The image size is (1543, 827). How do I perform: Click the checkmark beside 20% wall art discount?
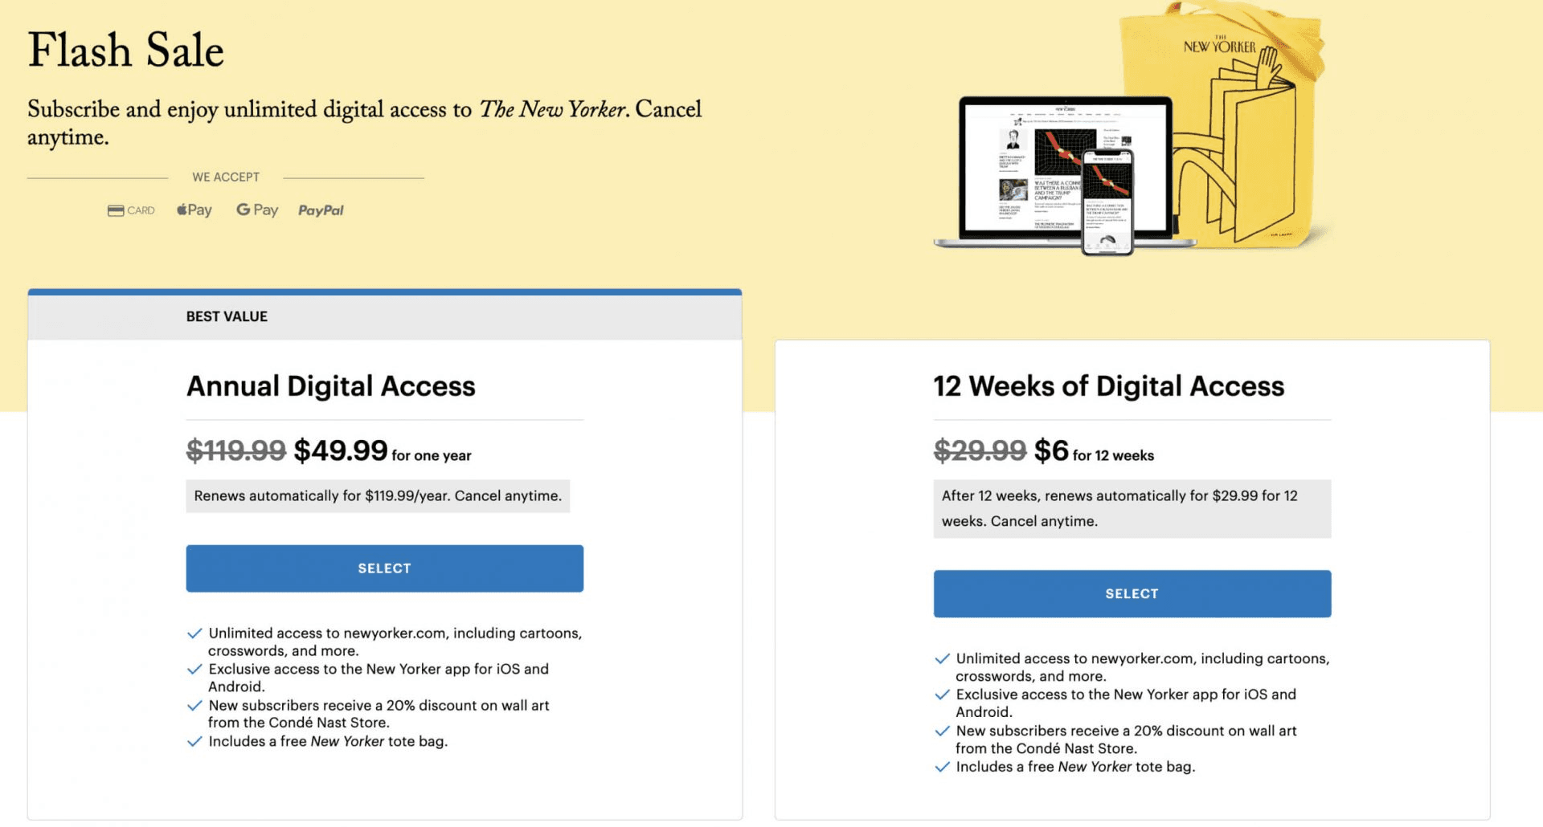[194, 705]
